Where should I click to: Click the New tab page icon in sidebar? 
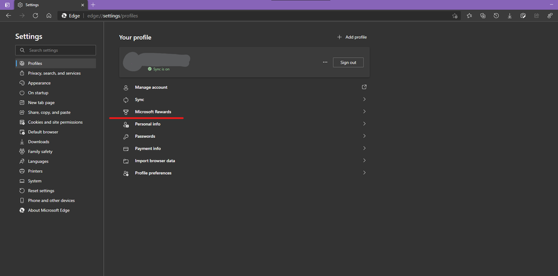point(22,102)
